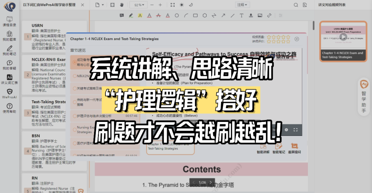This screenshot has height=193, width=372.
Task: Select the 传统与新一代考试 chapter radio button
Action: tap(74, 102)
